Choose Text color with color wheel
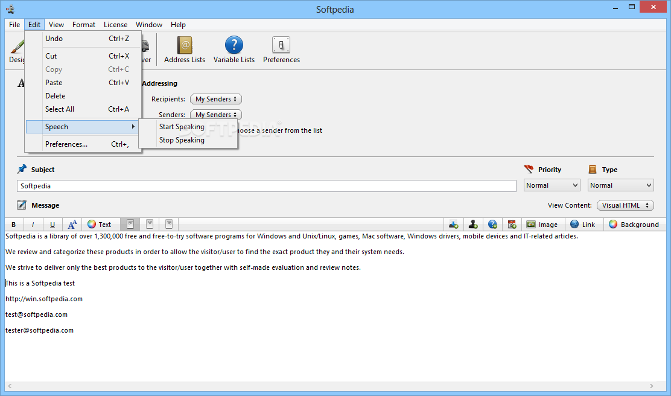Image resolution: width=671 pixels, height=396 pixels. pyautogui.click(x=100, y=225)
